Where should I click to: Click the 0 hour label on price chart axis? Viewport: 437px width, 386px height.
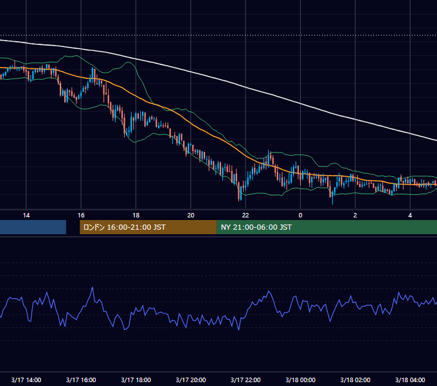301,216
